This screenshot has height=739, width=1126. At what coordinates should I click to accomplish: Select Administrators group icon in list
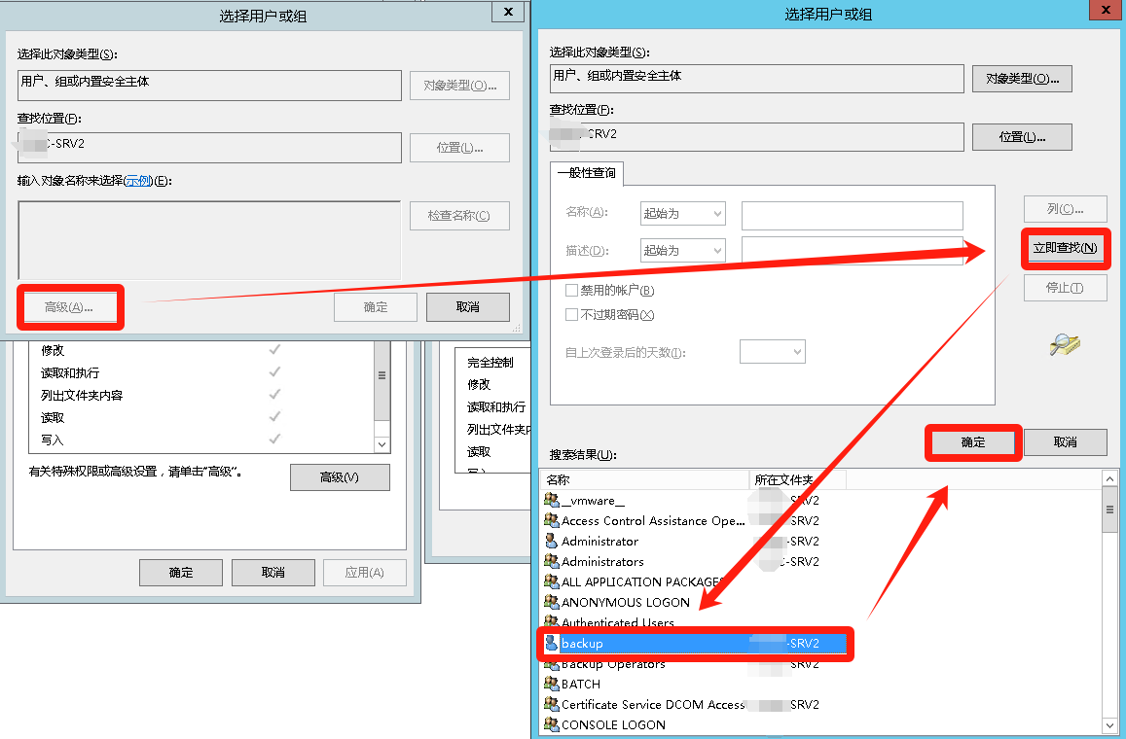(x=552, y=562)
